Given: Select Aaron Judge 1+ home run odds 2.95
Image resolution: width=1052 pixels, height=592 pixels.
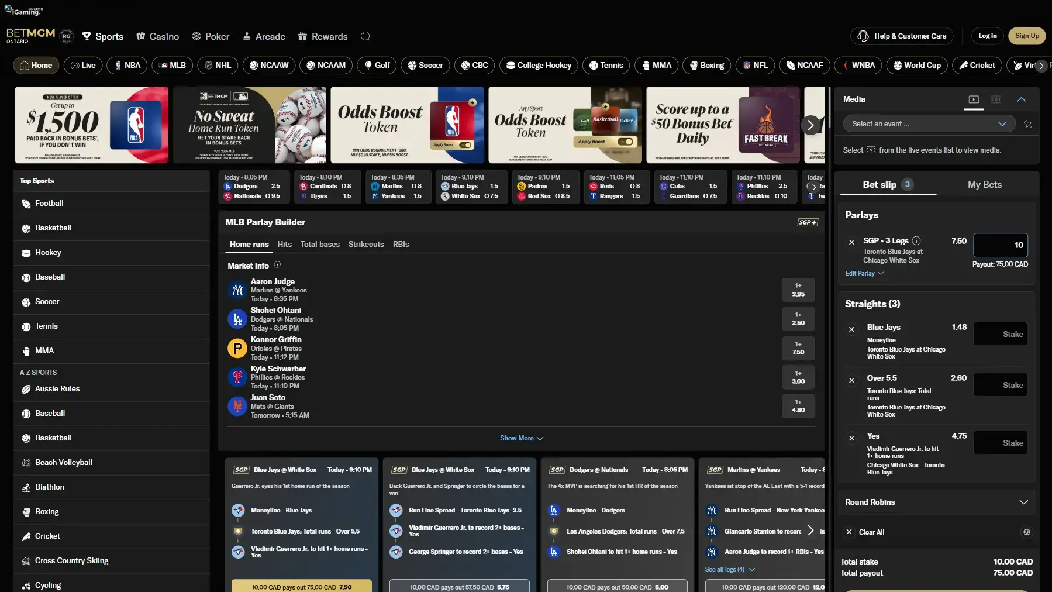Looking at the screenshot, I should pos(798,290).
